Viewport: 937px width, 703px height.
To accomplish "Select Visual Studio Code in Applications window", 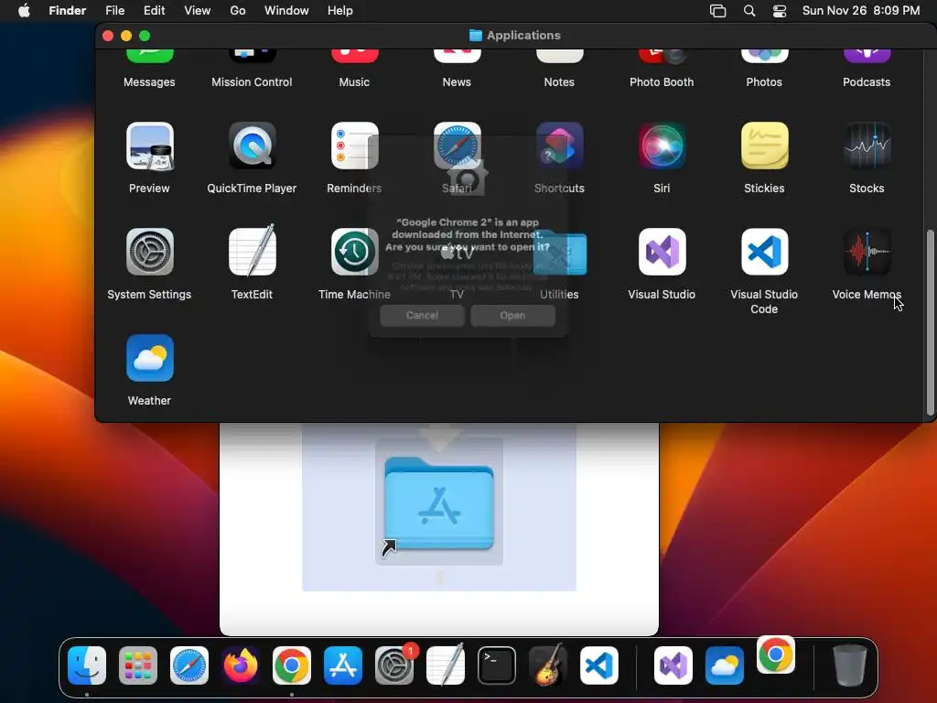I will tap(764, 252).
